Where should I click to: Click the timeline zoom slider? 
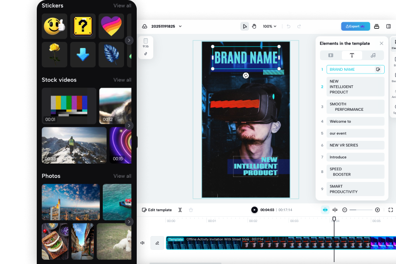(x=361, y=210)
